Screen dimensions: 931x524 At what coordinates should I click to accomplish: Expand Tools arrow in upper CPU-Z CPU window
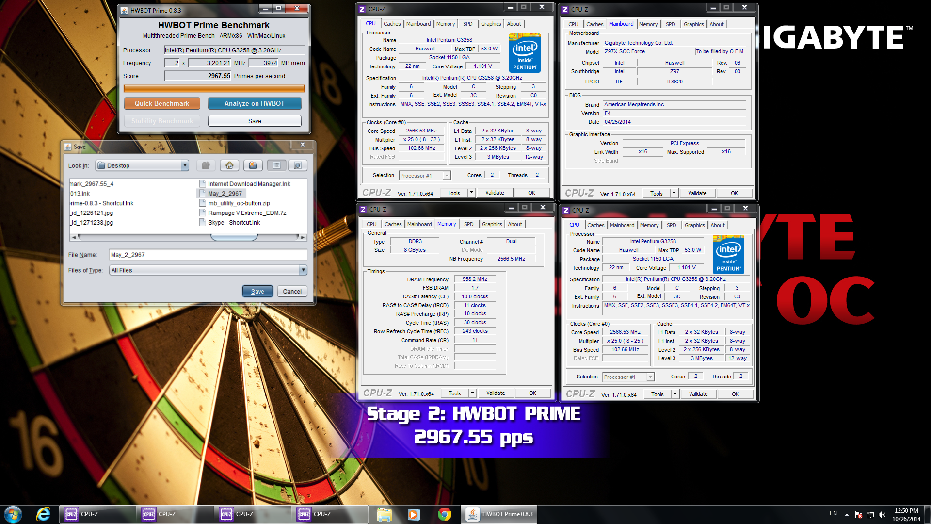(471, 193)
